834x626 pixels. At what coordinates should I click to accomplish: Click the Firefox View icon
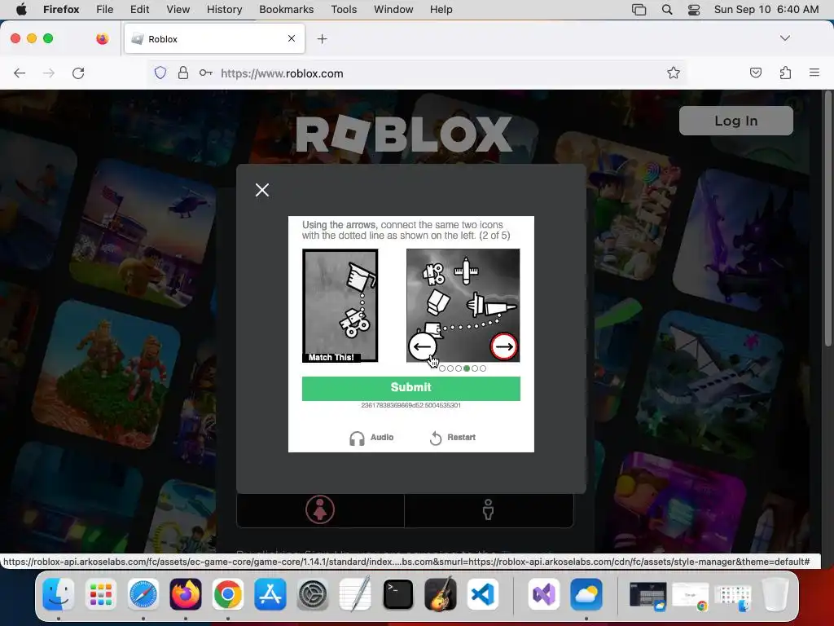click(x=102, y=38)
